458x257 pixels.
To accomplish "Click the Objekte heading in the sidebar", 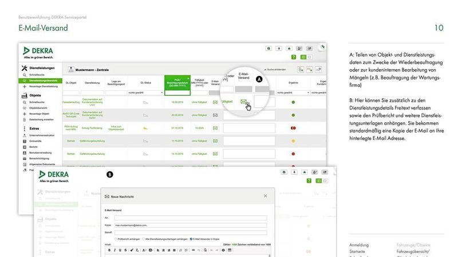I will [35, 95].
